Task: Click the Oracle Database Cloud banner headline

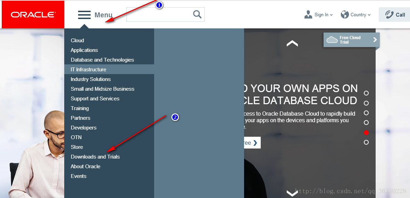Action: click(x=300, y=94)
